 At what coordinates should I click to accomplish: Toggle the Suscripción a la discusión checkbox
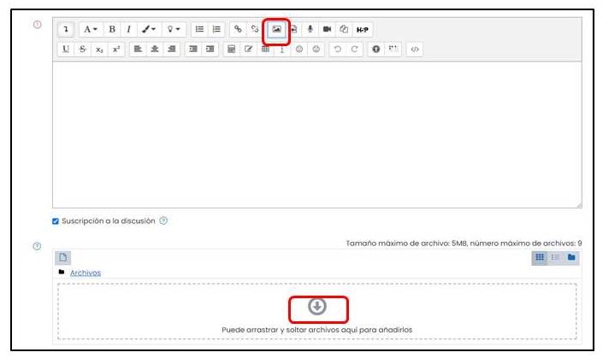click(x=56, y=220)
